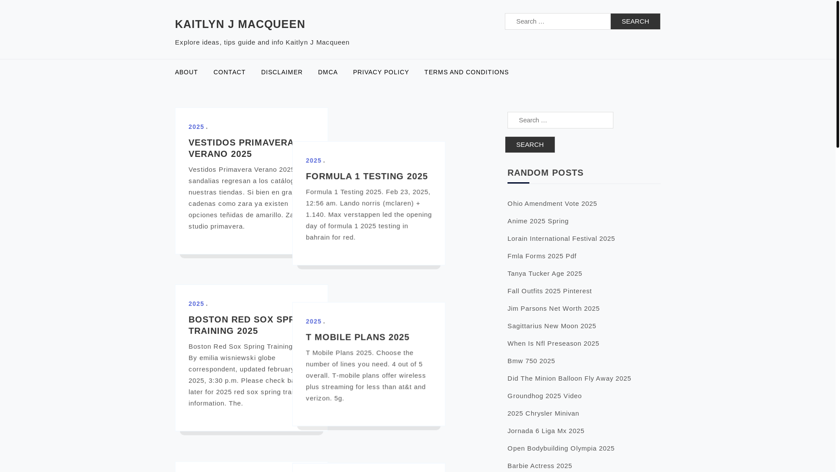Open Barbie Actress 2025 link

[x=540, y=466]
